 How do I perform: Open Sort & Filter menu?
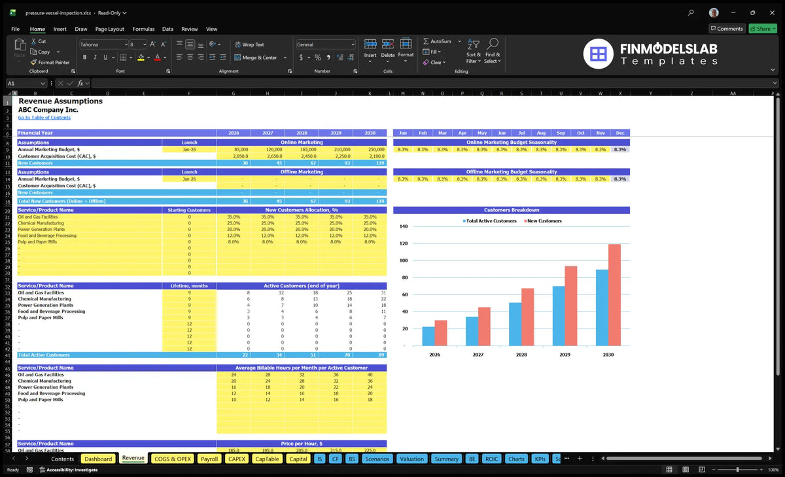(474, 51)
